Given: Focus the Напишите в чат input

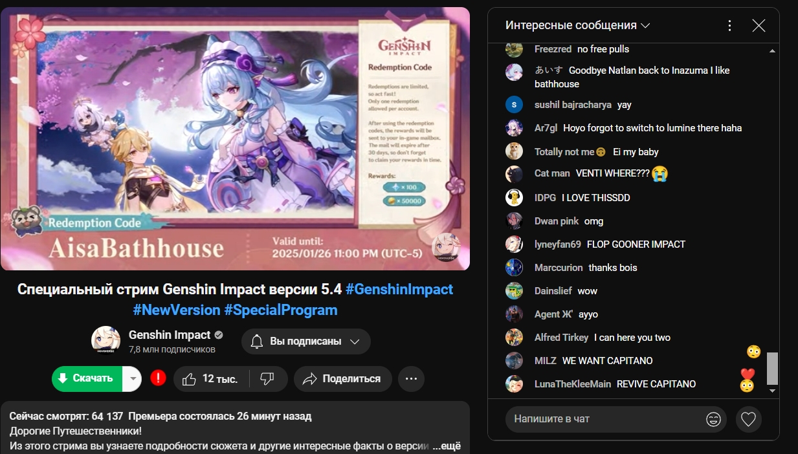Looking at the screenshot, I should [605, 419].
